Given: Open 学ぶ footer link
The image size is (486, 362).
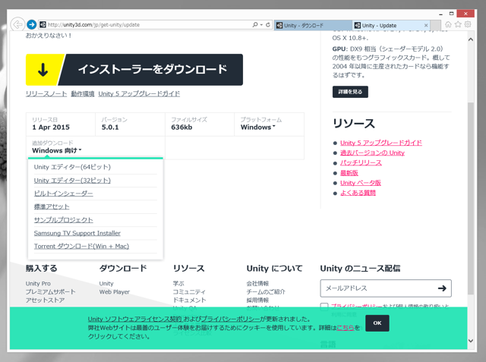Looking at the screenshot, I should 178,284.
